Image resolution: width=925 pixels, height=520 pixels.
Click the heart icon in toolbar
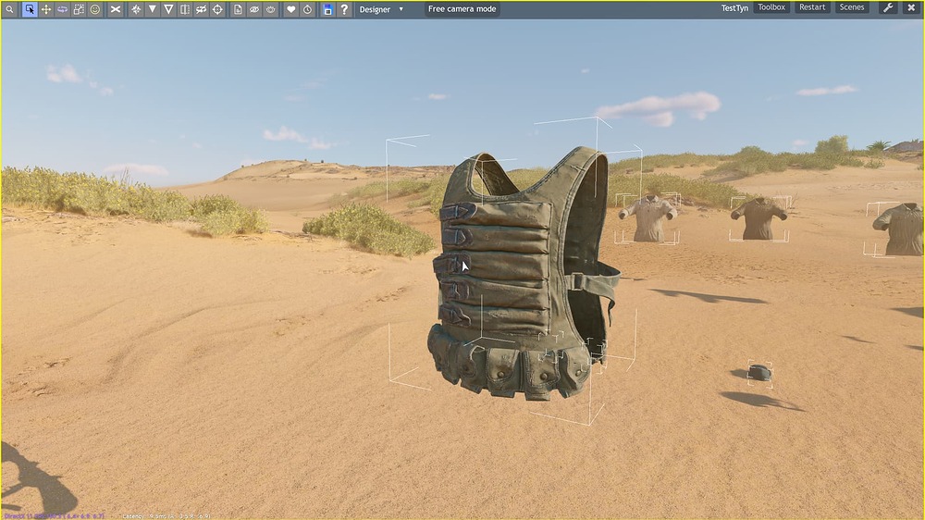tap(290, 9)
